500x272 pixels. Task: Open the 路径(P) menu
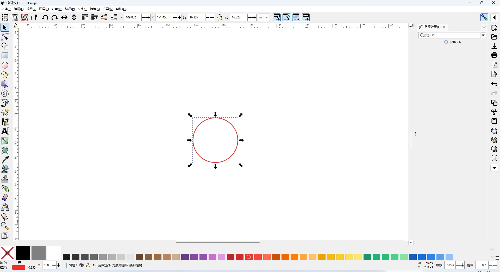pos(70,9)
